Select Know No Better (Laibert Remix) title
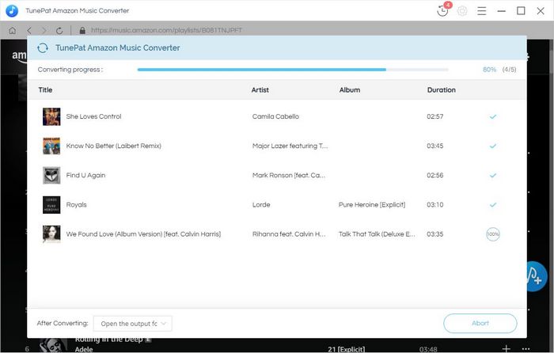 pos(114,146)
